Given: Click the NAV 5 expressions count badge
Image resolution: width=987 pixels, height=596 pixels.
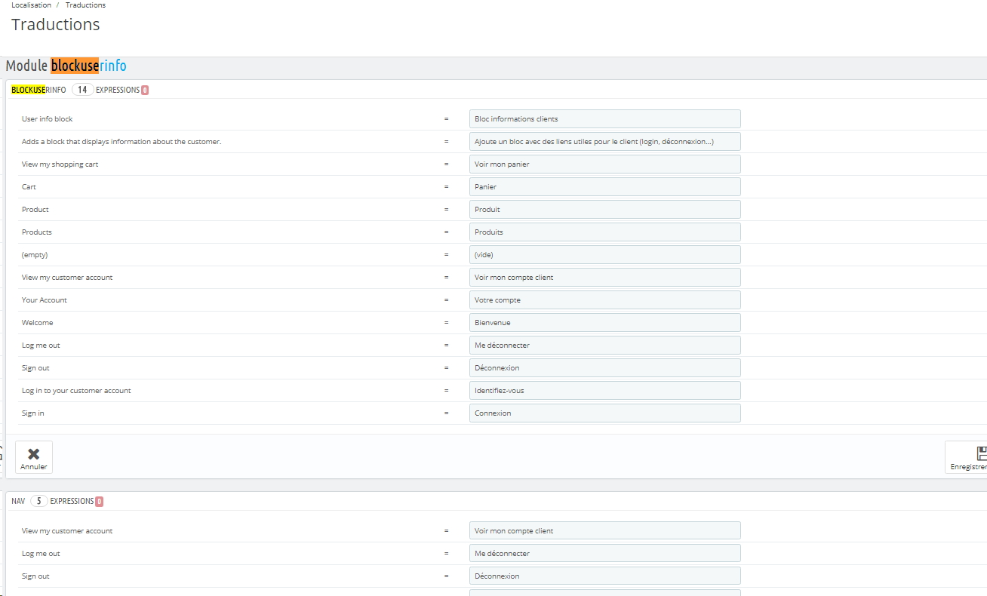Looking at the screenshot, I should point(39,501).
